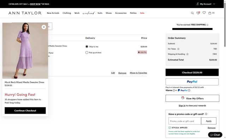Open the Chat widget
226x139 pixels.
click(215, 135)
